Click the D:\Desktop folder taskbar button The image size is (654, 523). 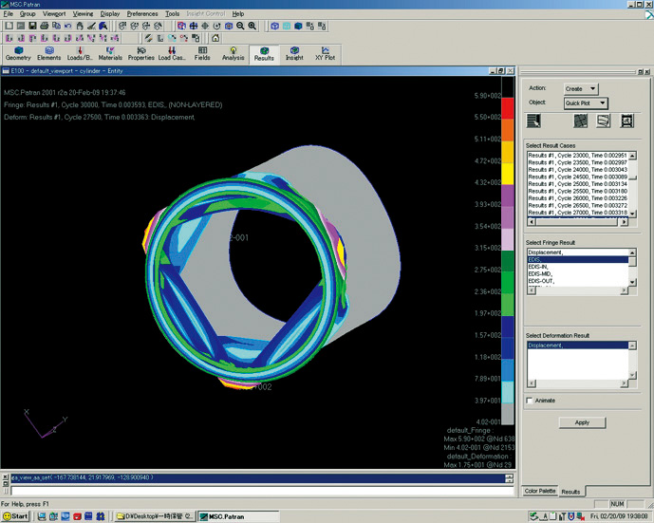tap(155, 516)
